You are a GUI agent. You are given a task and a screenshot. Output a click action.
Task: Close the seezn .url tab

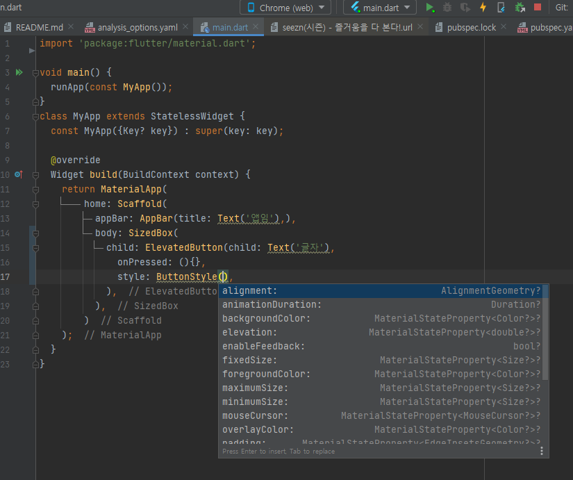420,26
